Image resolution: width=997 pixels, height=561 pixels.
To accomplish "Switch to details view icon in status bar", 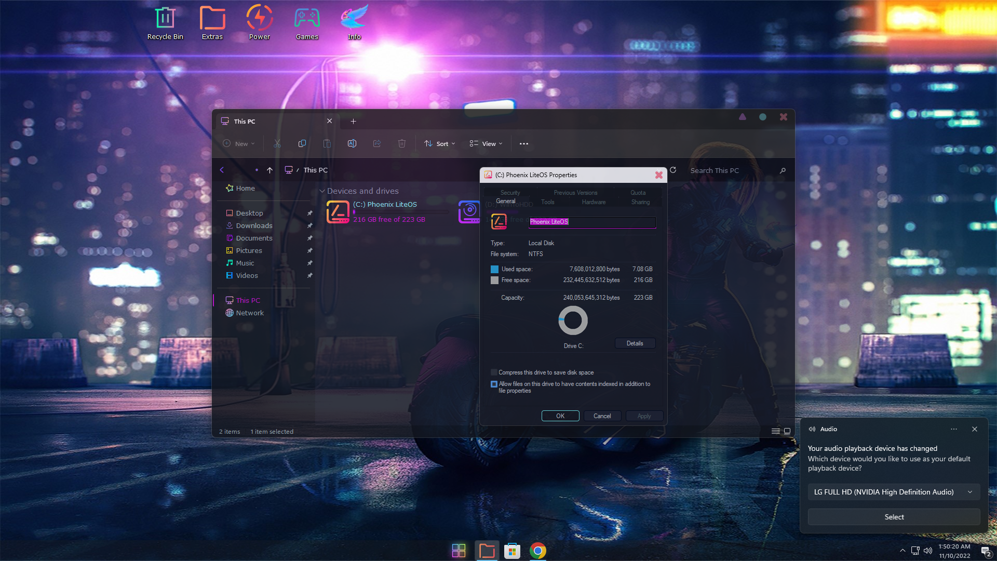I will point(775,431).
